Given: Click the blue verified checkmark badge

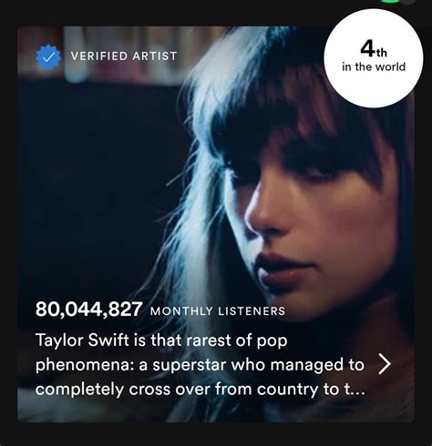Looking at the screenshot, I should 47,56.
